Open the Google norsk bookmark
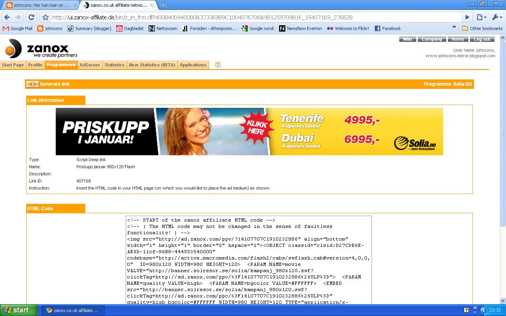Image resolution: width=506 pixels, height=316 pixels. tap(258, 28)
